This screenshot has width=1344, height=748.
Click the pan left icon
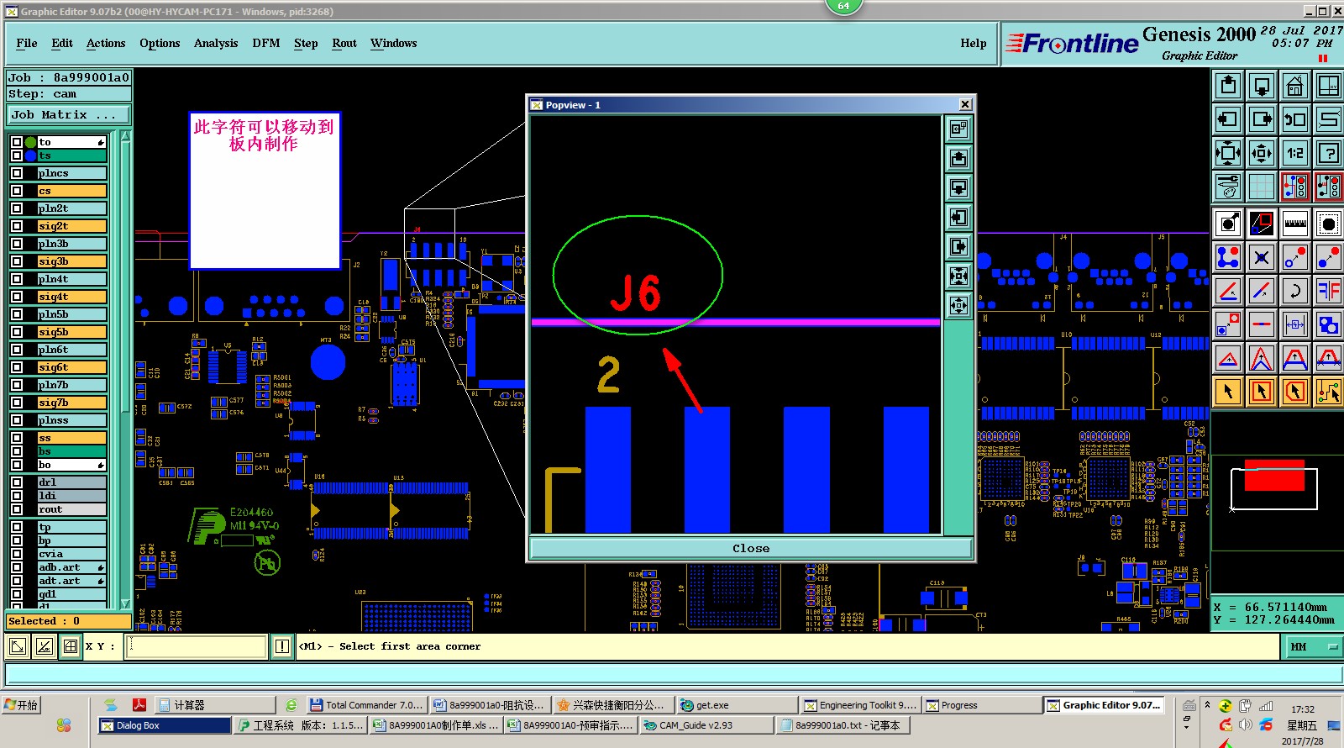coord(1228,119)
